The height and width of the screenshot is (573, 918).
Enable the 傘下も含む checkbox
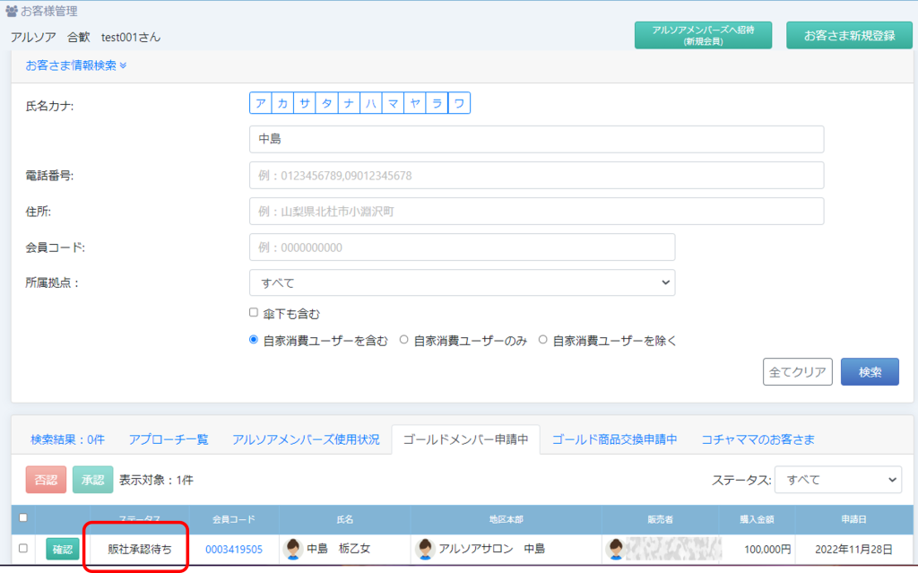click(x=254, y=313)
